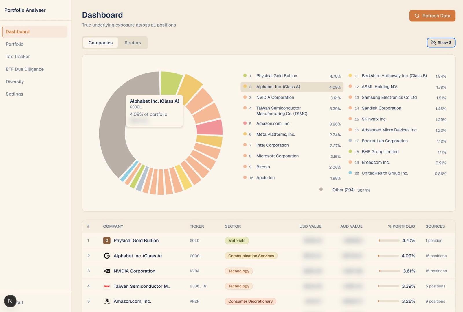The height and width of the screenshot is (312, 463).
Task: Sort by the SECTOR column header
Action: [233, 226]
